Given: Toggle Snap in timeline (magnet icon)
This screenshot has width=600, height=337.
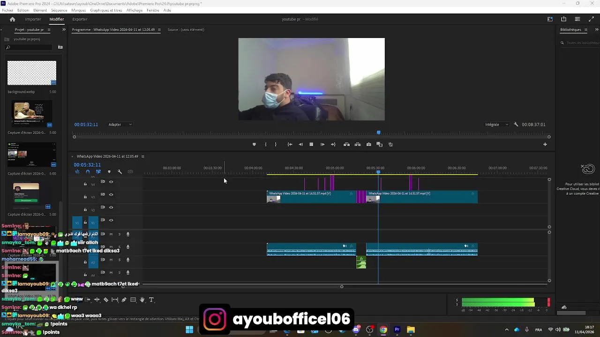Looking at the screenshot, I should pyautogui.click(x=88, y=172).
